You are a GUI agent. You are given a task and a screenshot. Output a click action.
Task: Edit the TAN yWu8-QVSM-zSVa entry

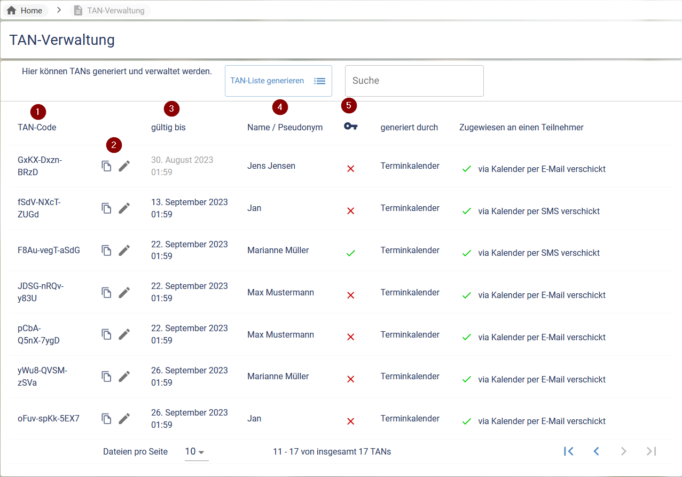tap(124, 377)
